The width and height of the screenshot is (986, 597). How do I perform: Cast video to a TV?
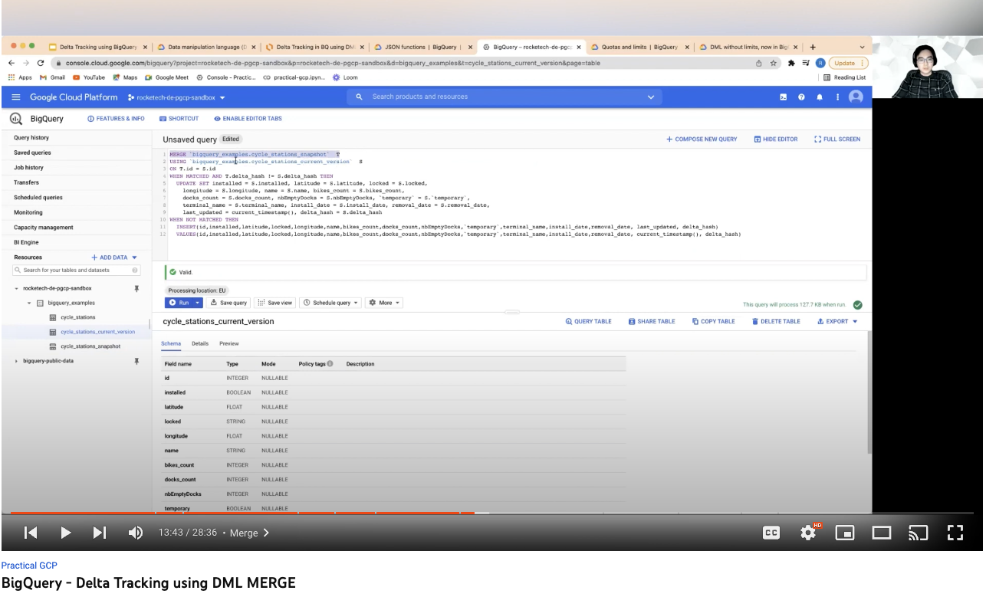click(918, 533)
